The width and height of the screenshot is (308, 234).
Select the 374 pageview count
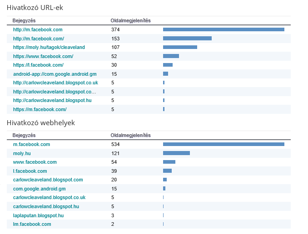[115, 29]
